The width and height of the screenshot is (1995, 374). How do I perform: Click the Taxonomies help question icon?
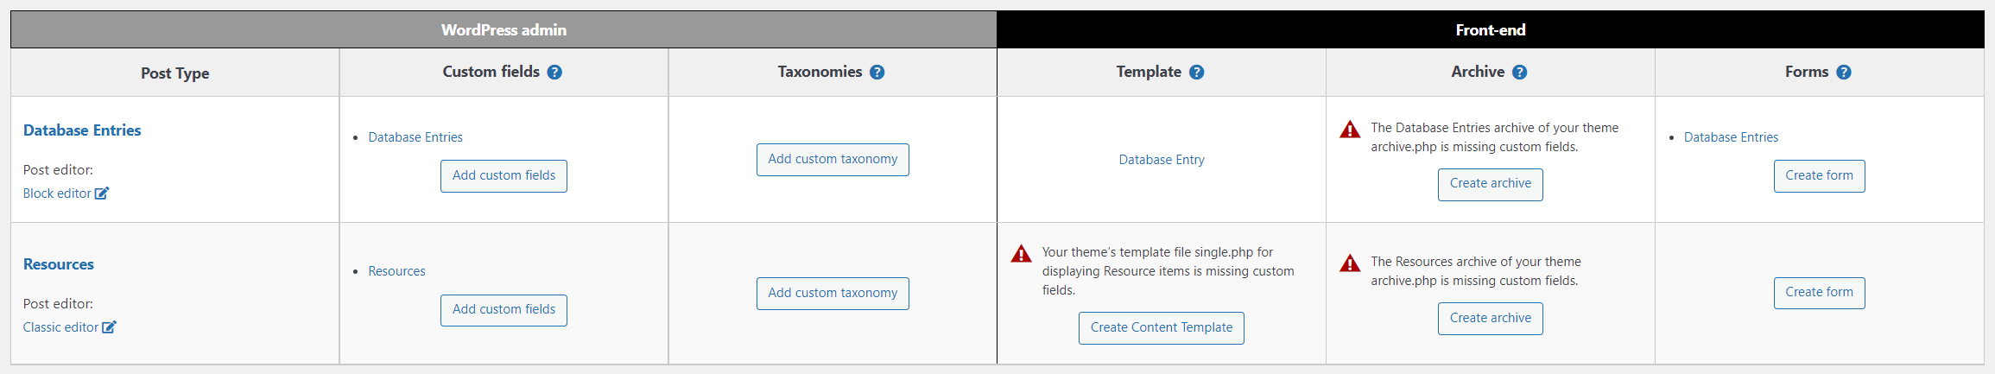click(x=877, y=73)
